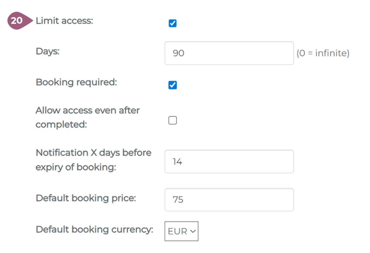Open the Default booking currency dropdown

point(181,231)
